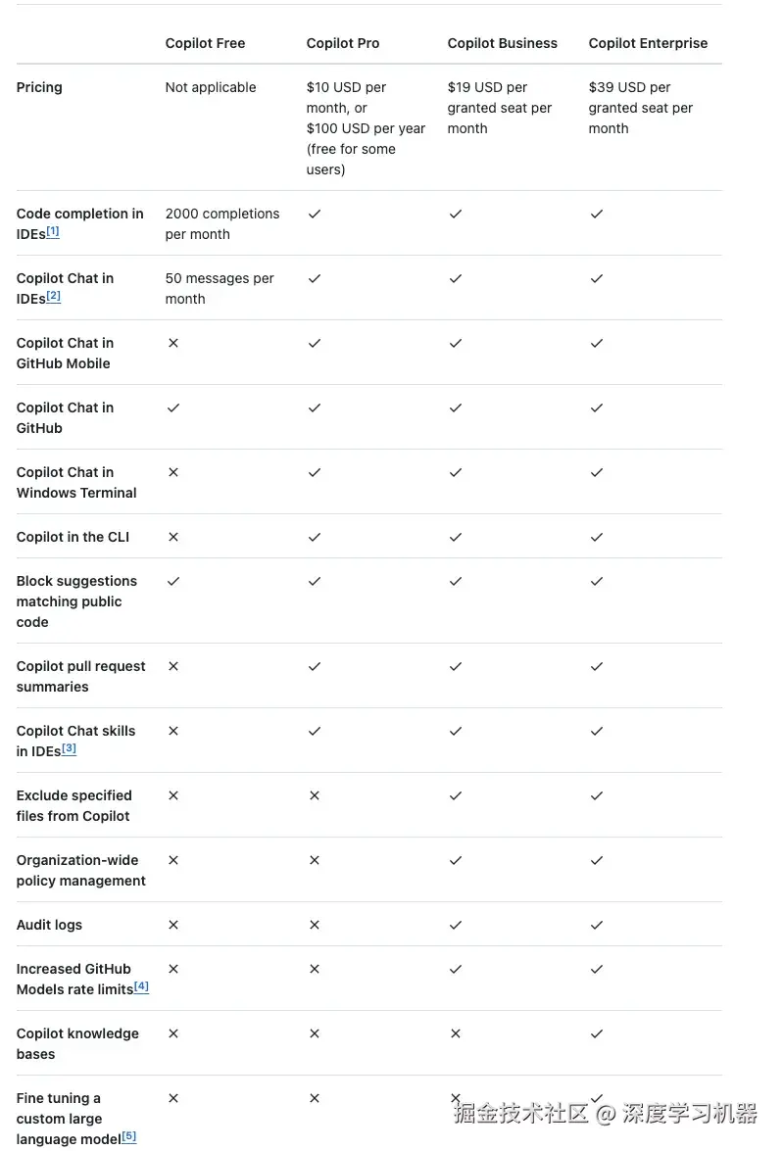Click footnote link 1 after Code completion in IDEs
Image resolution: width=783 pixels, height=1151 pixels.
coord(53,232)
